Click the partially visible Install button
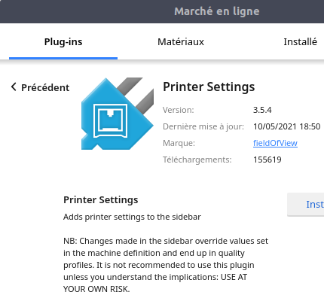 (306, 205)
